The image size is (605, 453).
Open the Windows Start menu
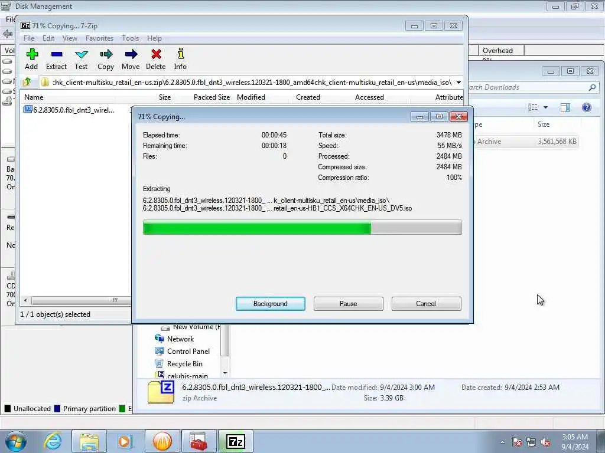pyautogui.click(x=15, y=441)
